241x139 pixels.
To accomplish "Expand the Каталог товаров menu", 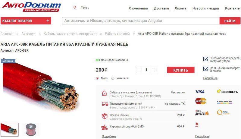I will (26, 21).
